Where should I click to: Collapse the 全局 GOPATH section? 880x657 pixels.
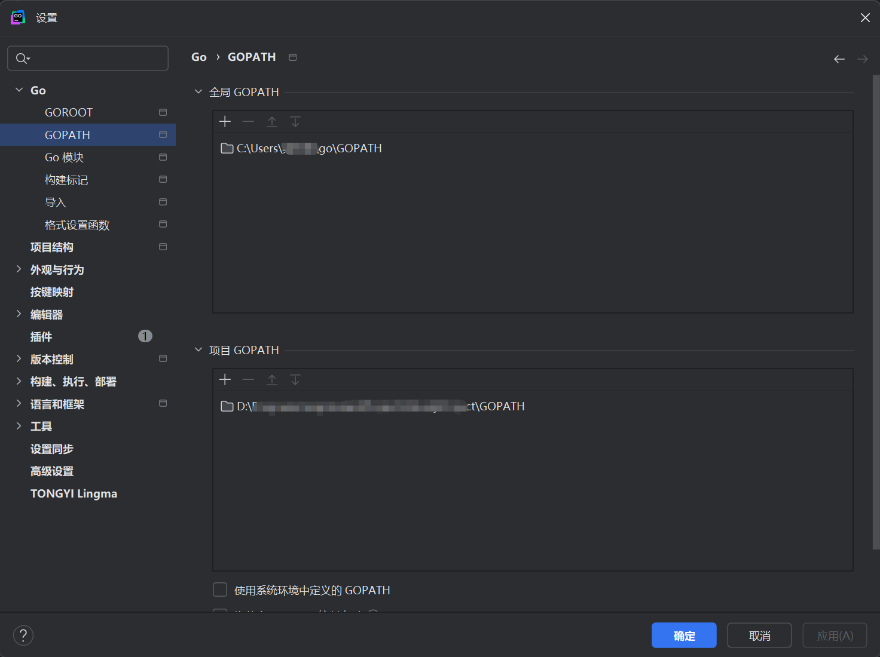198,92
